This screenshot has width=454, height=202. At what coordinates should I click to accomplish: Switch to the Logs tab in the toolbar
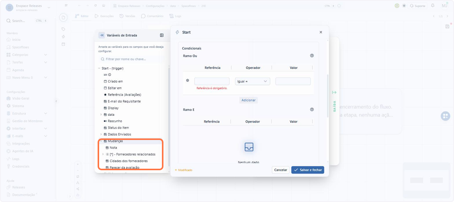click(x=175, y=16)
